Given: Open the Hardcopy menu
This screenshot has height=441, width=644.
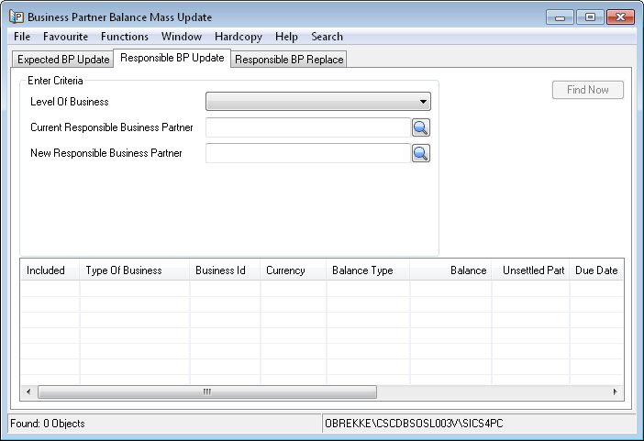Looking at the screenshot, I should (239, 37).
